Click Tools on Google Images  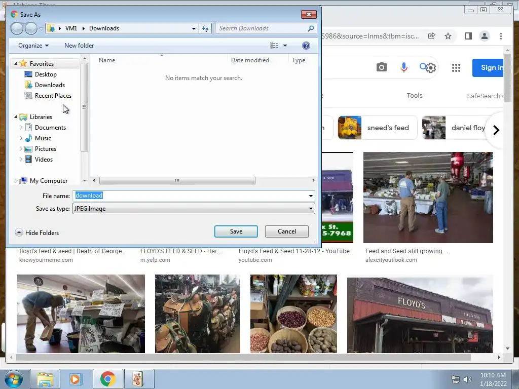tap(415, 96)
